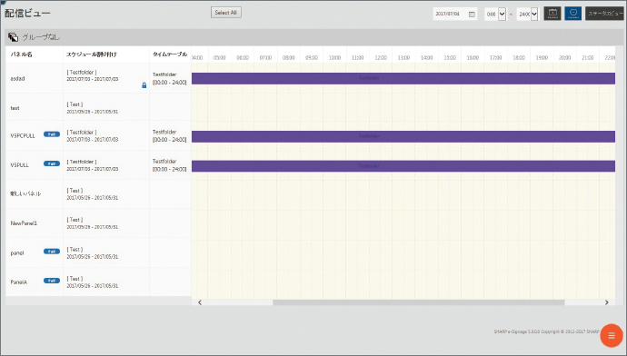
Task: Click the purple schedule bar for V5PULL
Action: click(x=403, y=166)
